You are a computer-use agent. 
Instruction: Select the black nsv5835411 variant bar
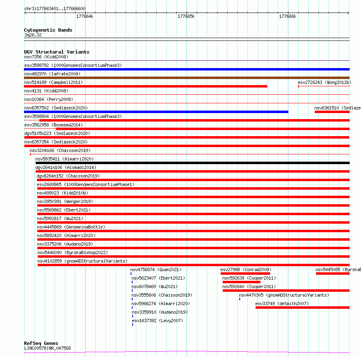[193, 163]
